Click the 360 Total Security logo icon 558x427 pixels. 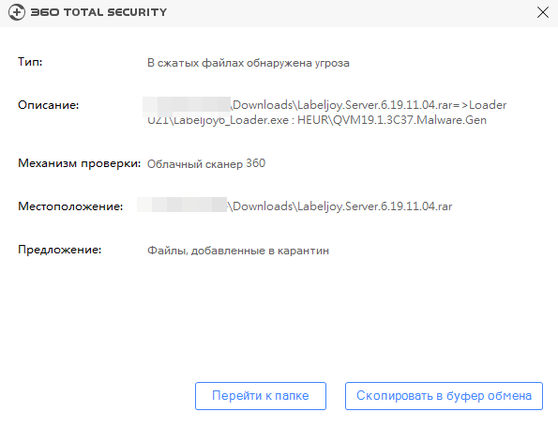17,12
